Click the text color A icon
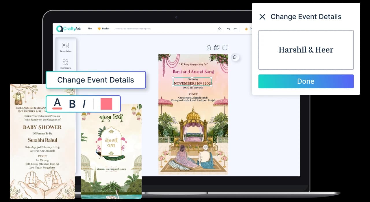 [x=58, y=104]
